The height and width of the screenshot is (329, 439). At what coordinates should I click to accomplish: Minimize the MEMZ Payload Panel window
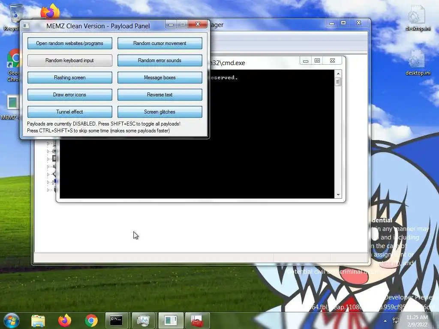click(171, 24)
